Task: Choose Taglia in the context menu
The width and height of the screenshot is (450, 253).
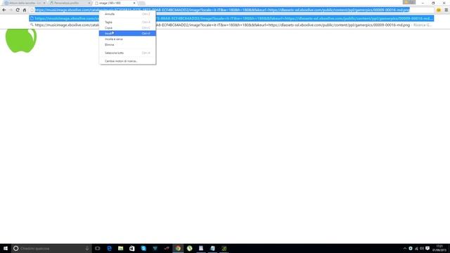Action: 127,22
